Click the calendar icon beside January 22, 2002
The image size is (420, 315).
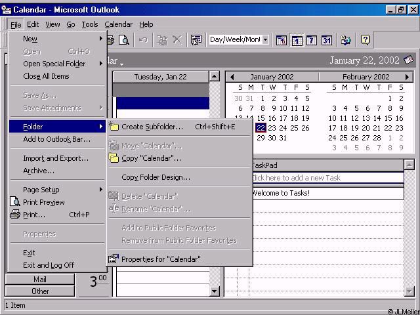409,60
